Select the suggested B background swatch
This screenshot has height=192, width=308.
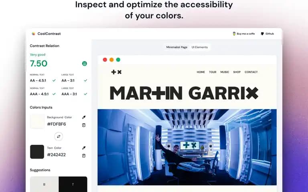[44, 184]
